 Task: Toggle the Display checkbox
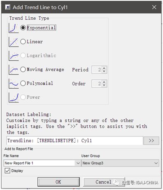[x=7, y=171]
